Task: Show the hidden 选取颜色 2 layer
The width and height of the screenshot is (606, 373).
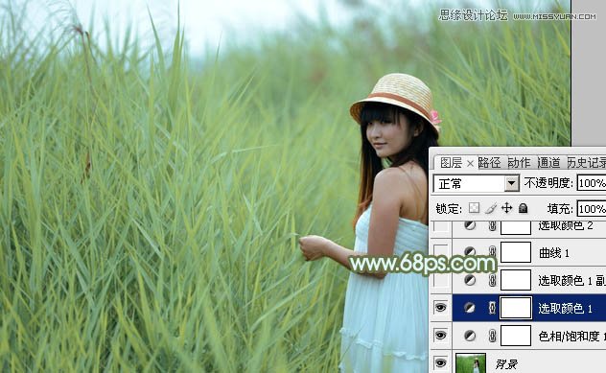Action: (x=440, y=226)
